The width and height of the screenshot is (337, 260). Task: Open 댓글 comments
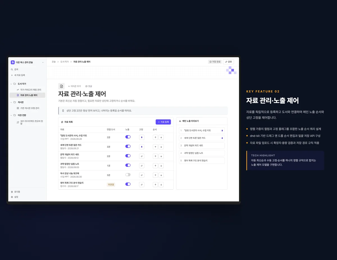[x=89, y=86]
